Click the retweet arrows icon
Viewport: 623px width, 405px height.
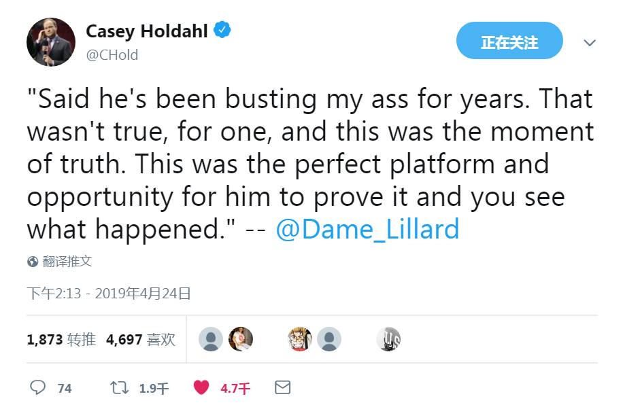[x=119, y=387]
